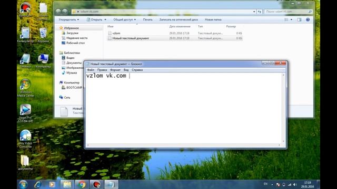Select Видео library in navigation pane
This screenshot has width=337, height=189.
coord(70,58)
